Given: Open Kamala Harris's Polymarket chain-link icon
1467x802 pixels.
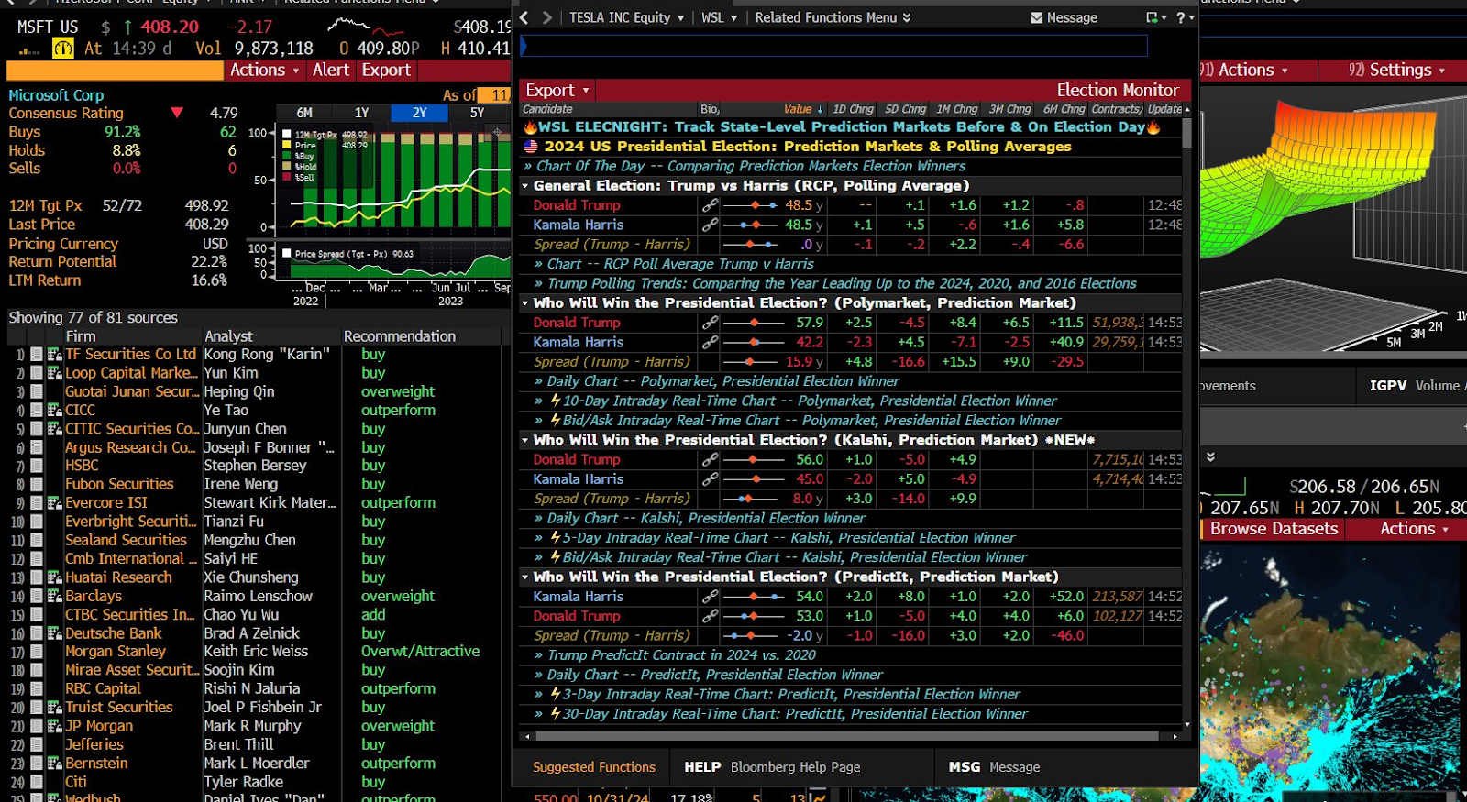Looking at the screenshot, I should (710, 342).
